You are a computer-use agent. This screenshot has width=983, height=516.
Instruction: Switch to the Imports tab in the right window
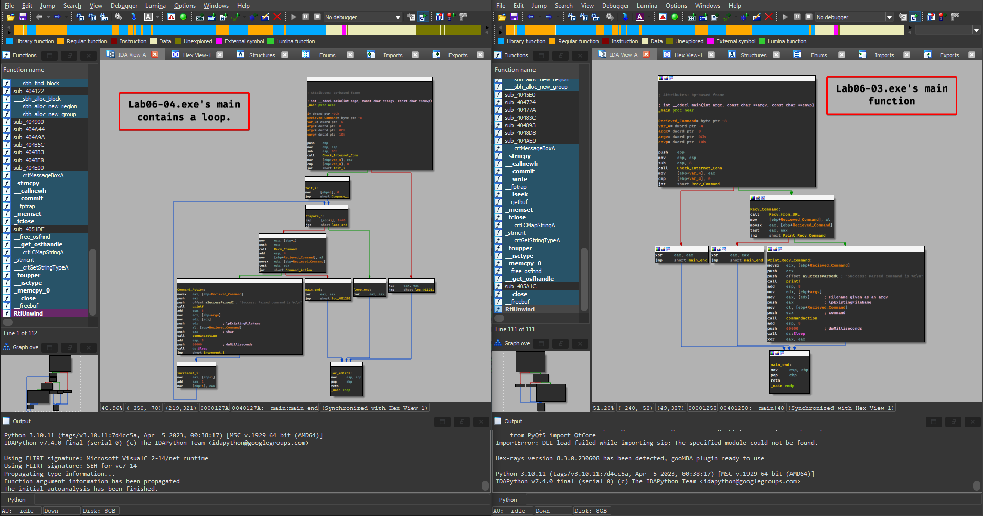tap(884, 55)
